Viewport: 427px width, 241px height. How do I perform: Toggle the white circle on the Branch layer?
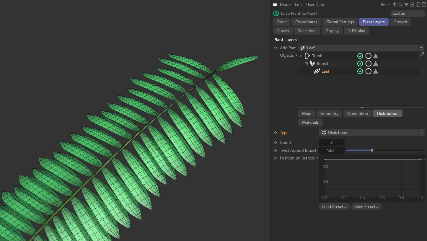368,63
